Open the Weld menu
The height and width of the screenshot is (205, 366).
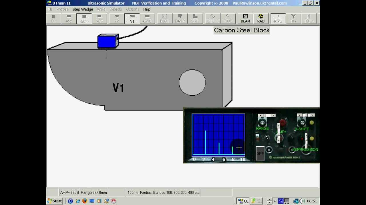click(x=101, y=9)
